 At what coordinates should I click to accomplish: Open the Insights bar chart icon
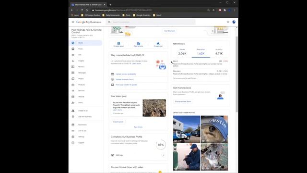point(73,61)
